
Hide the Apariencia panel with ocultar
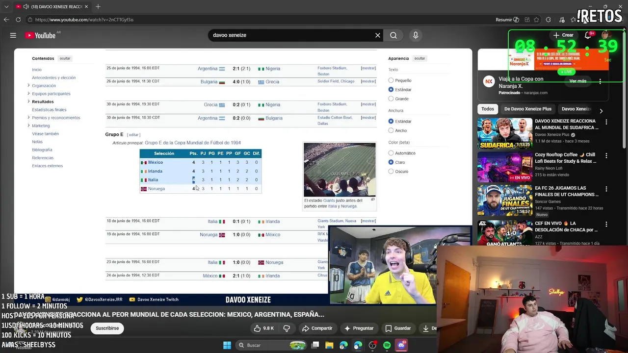pos(419,58)
